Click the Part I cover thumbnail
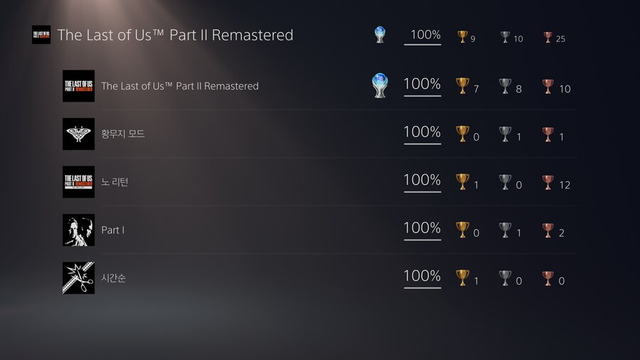 78,230
